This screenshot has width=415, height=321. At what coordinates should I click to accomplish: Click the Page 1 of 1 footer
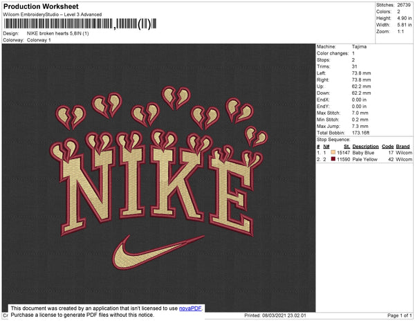point(399,315)
